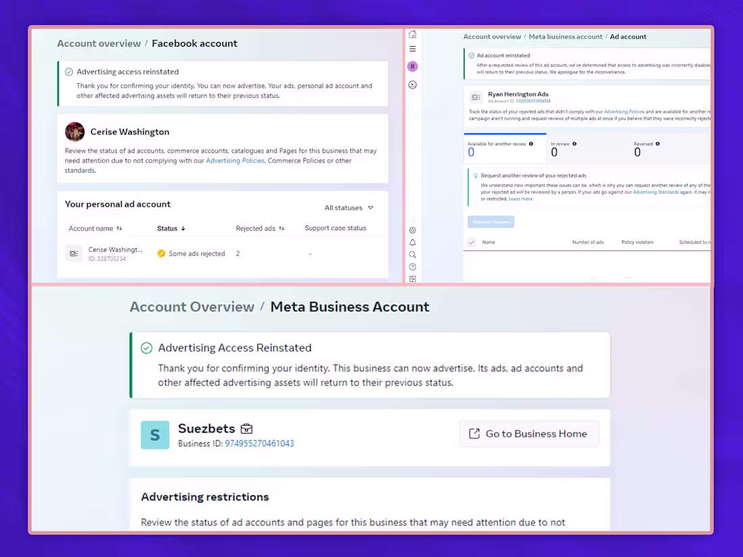Click the Name column header
The height and width of the screenshot is (557, 743).
488,242
